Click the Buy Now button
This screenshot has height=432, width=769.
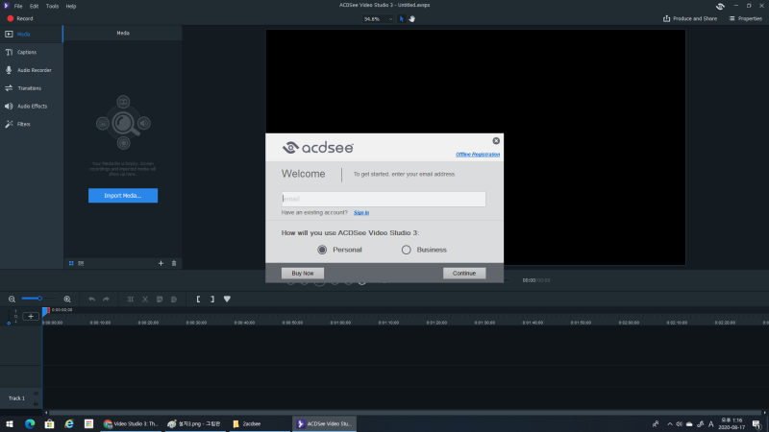pyautogui.click(x=303, y=274)
